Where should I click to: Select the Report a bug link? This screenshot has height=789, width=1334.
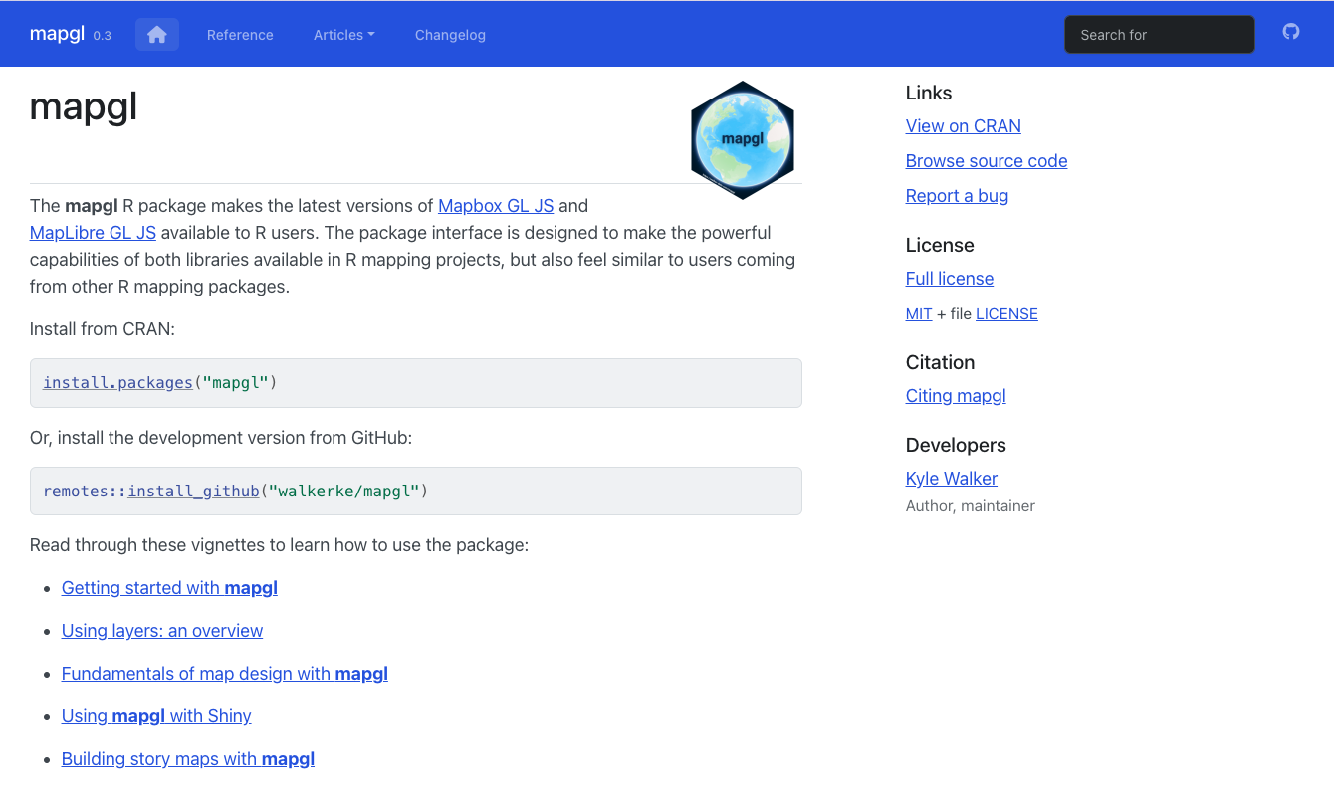click(957, 196)
